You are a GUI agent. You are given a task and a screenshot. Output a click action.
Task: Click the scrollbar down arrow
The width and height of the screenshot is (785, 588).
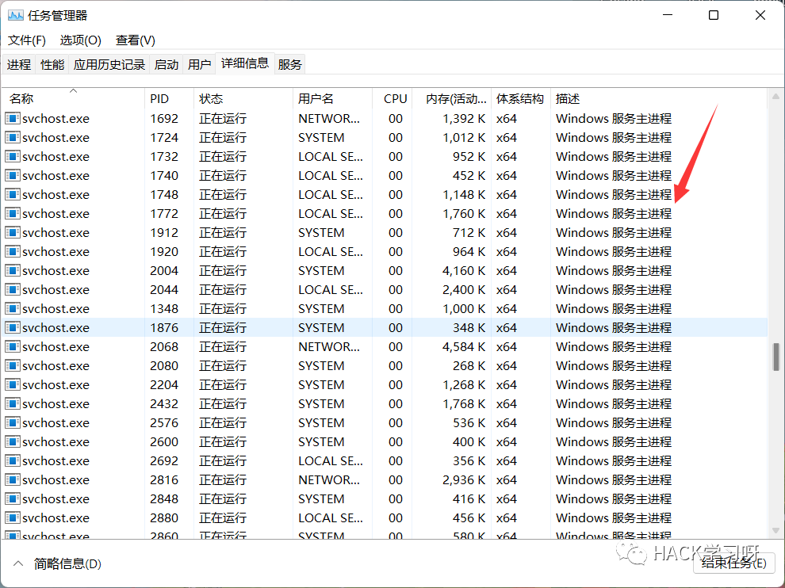[775, 530]
